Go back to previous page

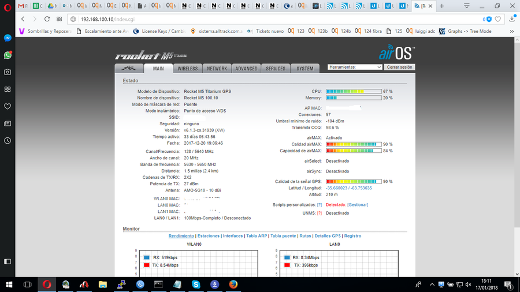pyautogui.click(x=23, y=19)
